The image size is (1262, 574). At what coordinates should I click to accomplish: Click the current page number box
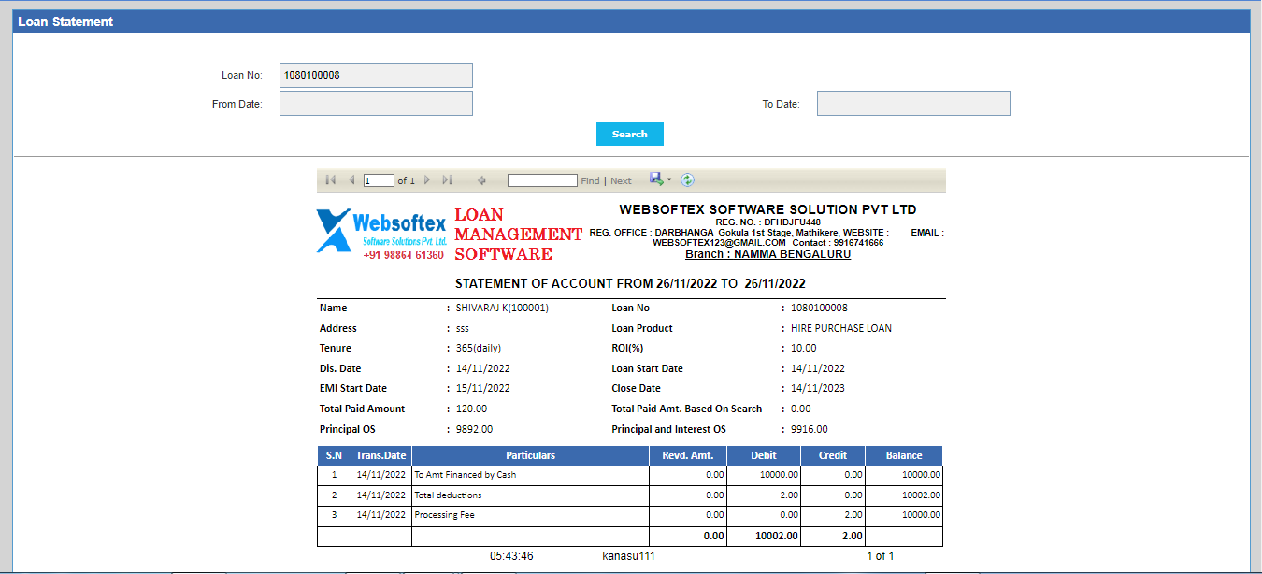coord(379,180)
